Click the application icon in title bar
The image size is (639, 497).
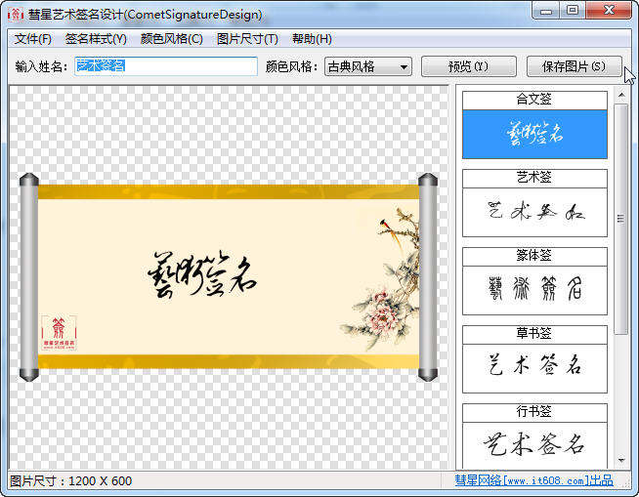click(16, 15)
